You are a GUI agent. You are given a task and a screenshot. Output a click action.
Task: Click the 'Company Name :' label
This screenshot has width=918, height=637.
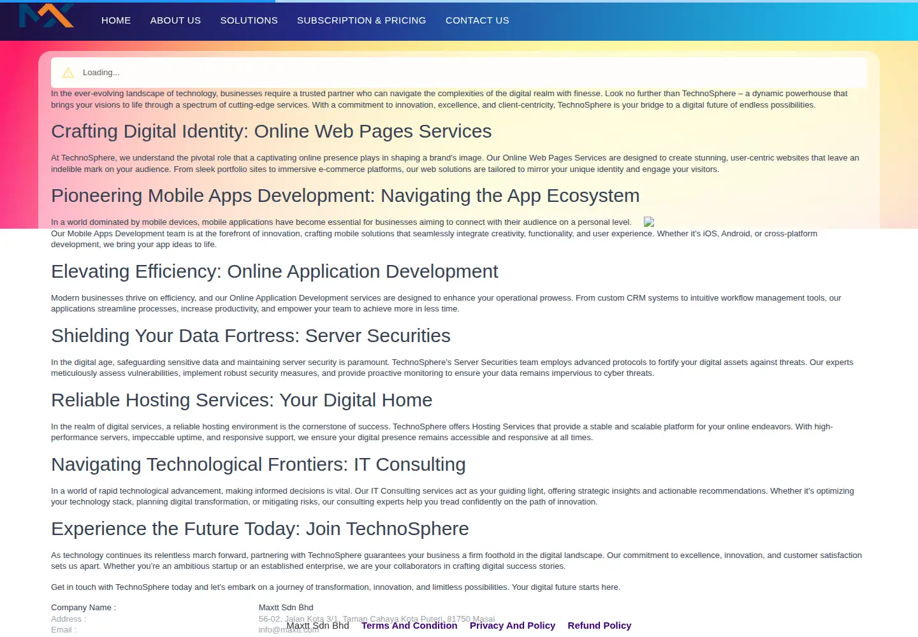84,608
